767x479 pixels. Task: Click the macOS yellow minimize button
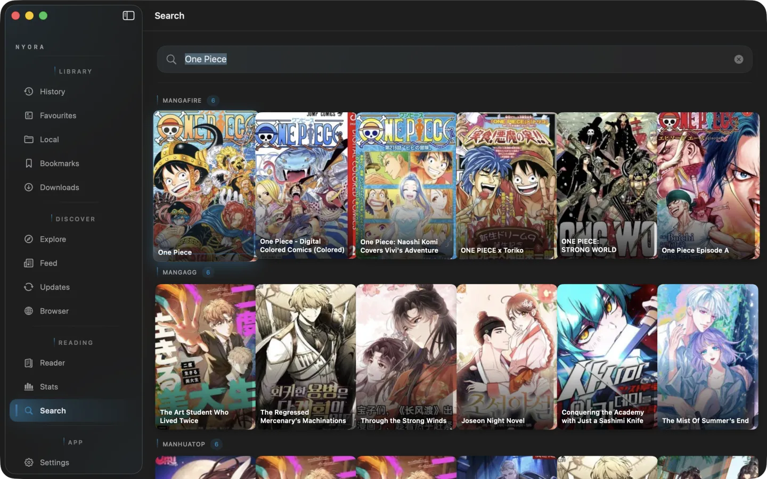29,15
